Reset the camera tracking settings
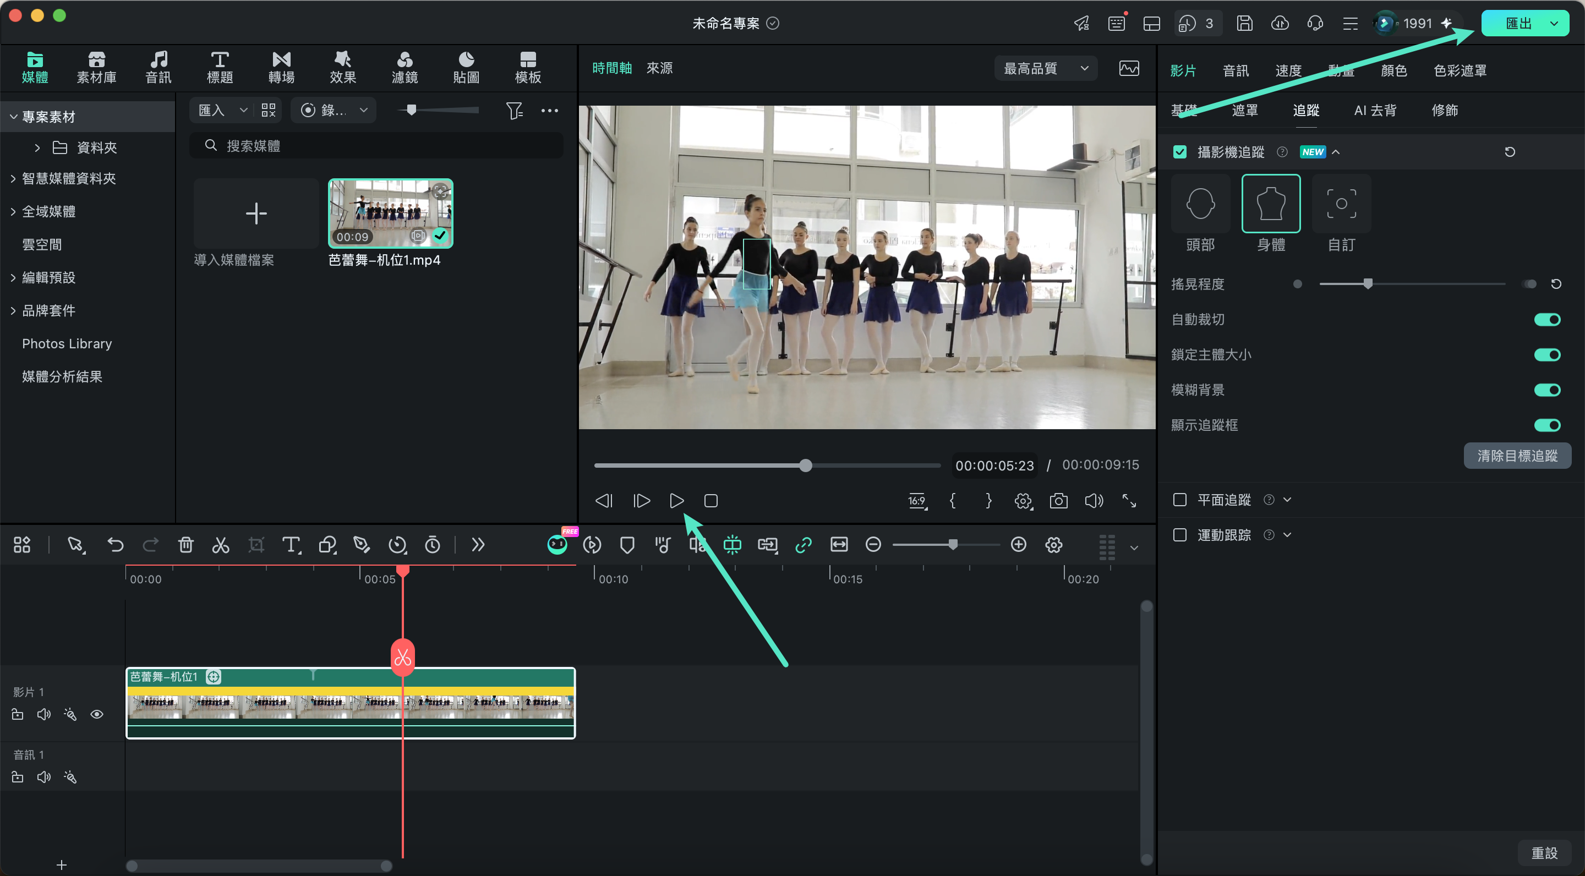Viewport: 1585px width, 876px height. click(x=1509, y=152)
